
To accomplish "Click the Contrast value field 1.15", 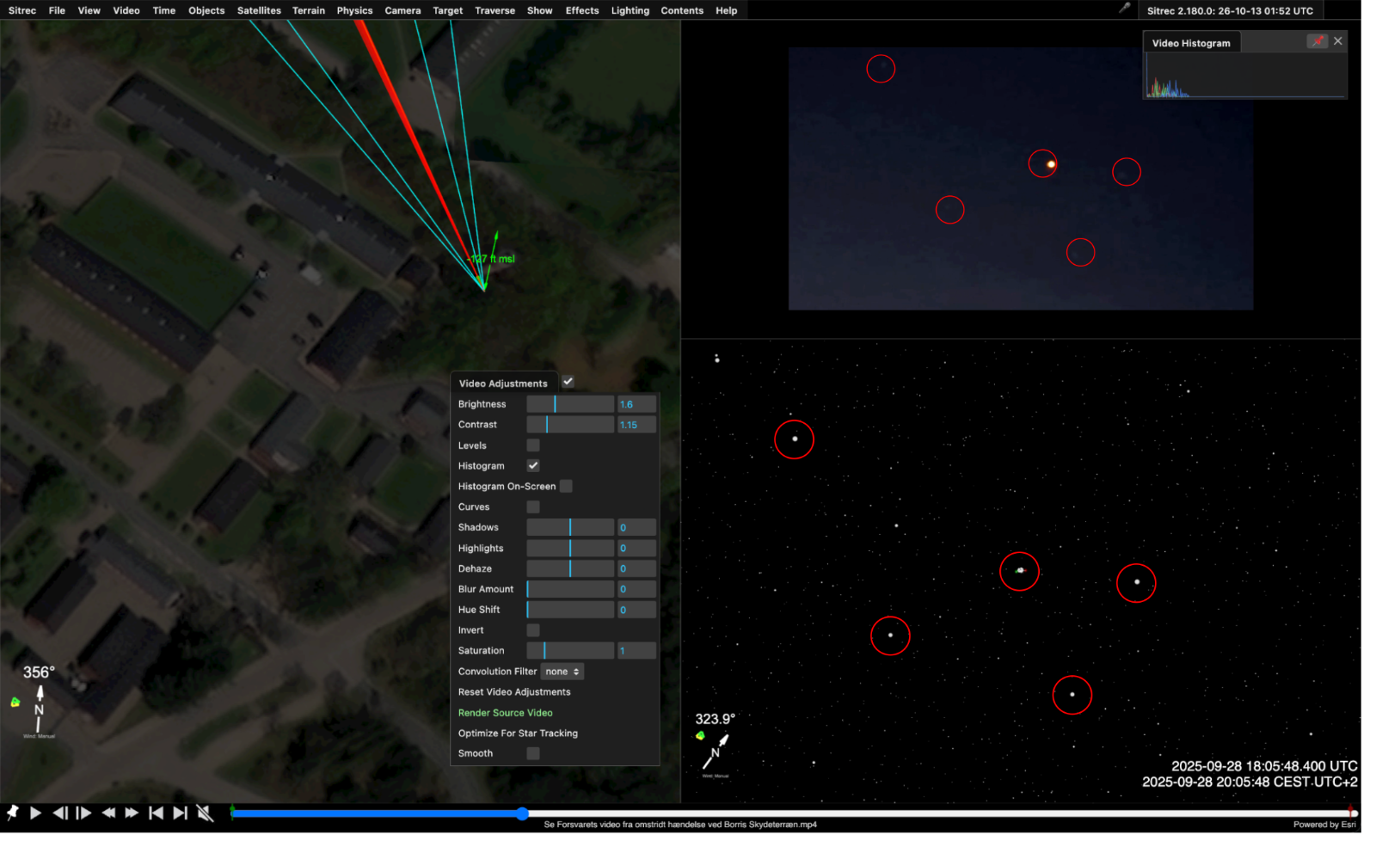I will (x=636, y=425).
